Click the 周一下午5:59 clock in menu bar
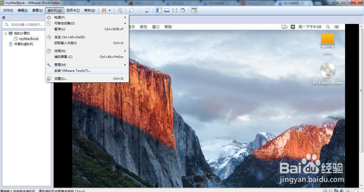 click(x=310, y=27)
